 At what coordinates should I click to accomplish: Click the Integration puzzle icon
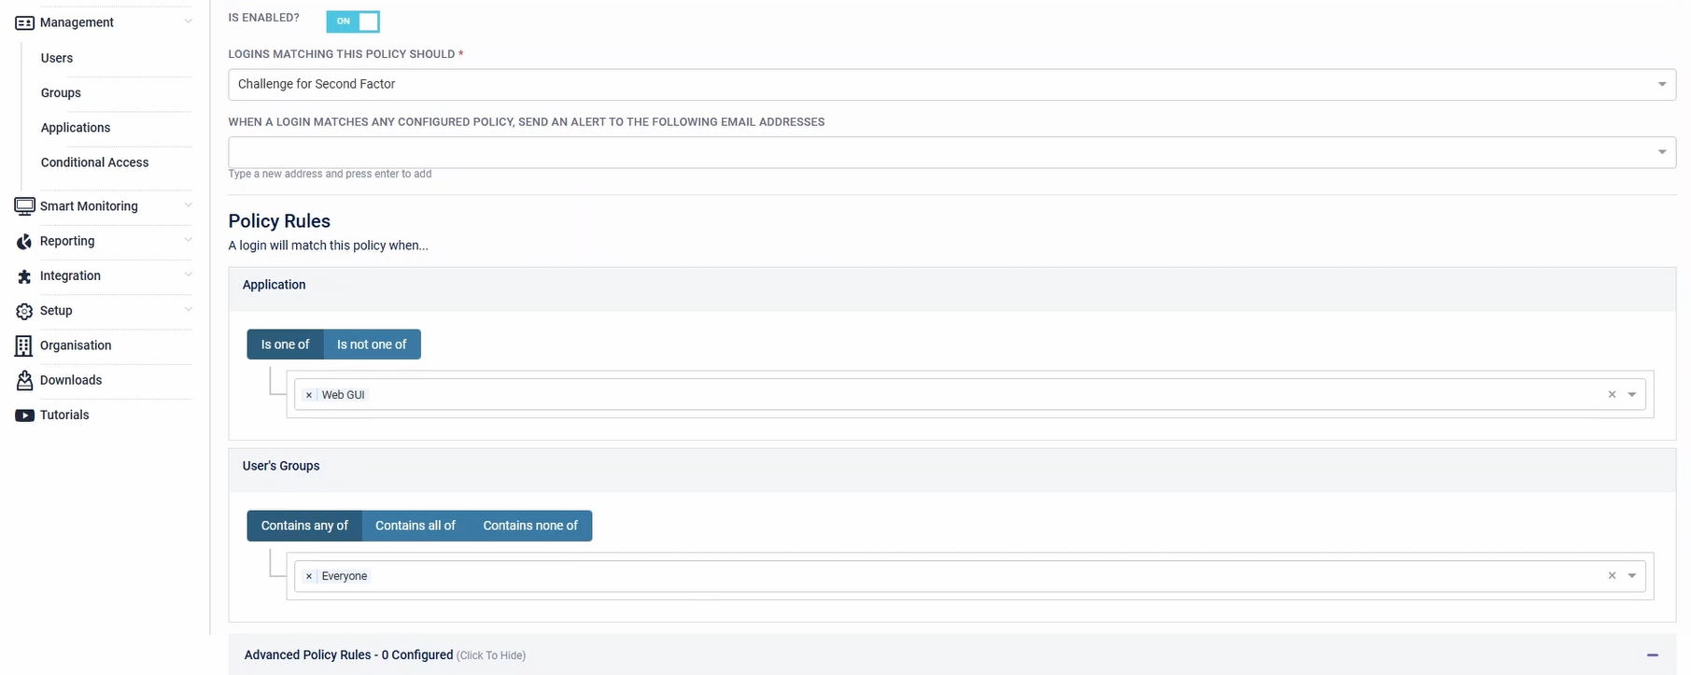tap(24, 276)
